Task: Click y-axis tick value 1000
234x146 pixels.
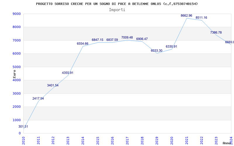Action: (17, 120)
